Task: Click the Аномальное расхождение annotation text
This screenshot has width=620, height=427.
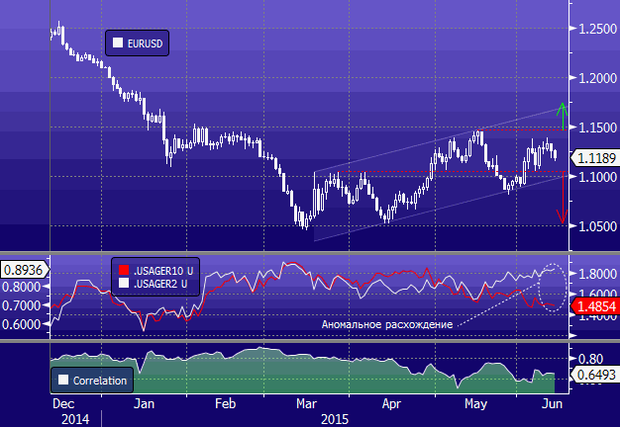Action: tap(388, 324)
